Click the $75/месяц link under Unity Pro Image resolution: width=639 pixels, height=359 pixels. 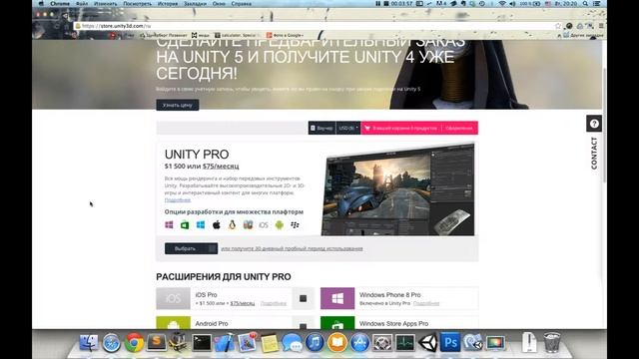point(221,167)
